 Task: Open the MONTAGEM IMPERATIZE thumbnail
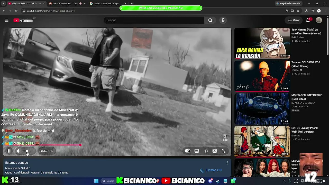point(262,109)
